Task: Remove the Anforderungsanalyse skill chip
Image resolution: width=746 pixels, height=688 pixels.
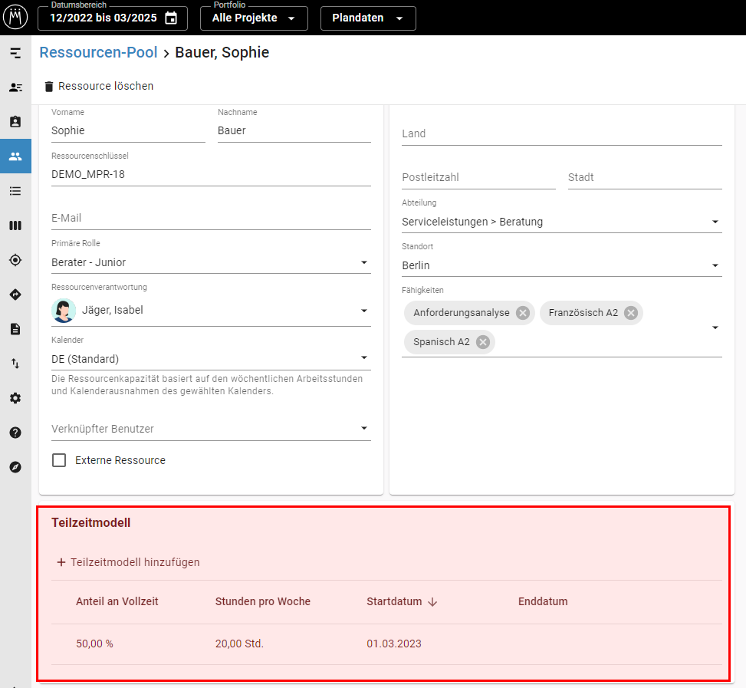Action: coord(523,313)
